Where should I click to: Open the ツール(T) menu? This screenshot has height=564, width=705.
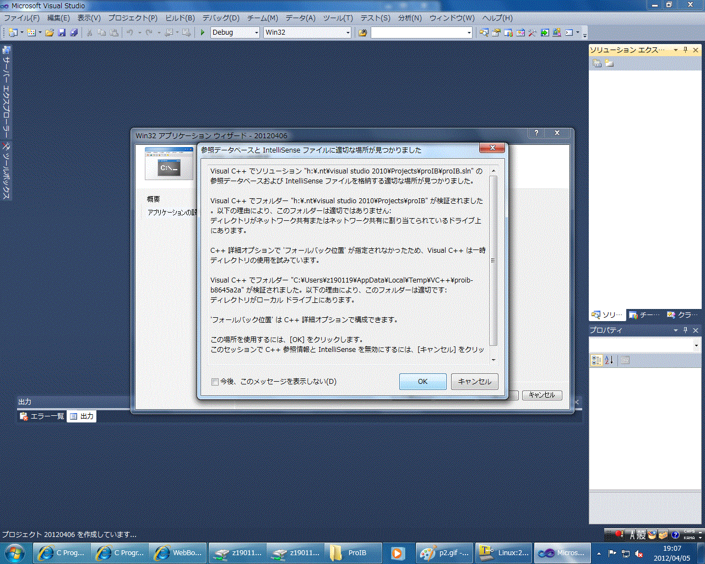[338, 18]
